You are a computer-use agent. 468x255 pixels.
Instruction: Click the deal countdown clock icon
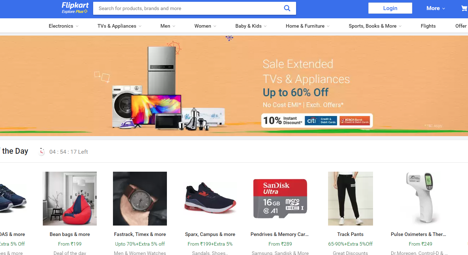pos(42,152)
